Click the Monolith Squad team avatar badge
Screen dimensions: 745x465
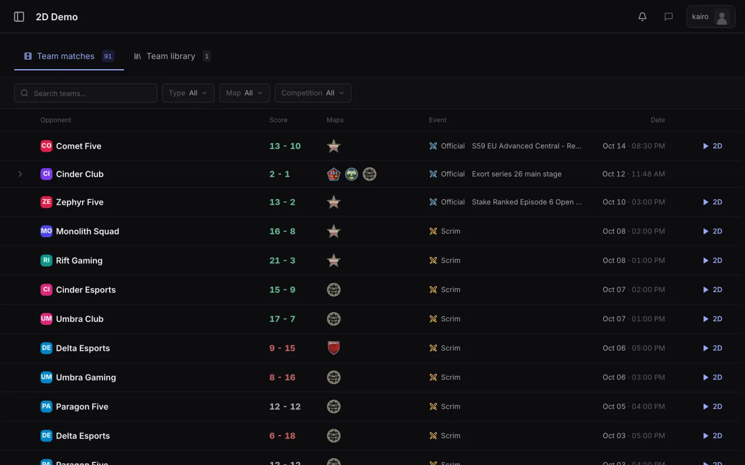point(46,231)
